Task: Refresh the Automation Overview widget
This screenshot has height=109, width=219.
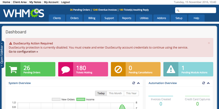Action: (204, 83)
